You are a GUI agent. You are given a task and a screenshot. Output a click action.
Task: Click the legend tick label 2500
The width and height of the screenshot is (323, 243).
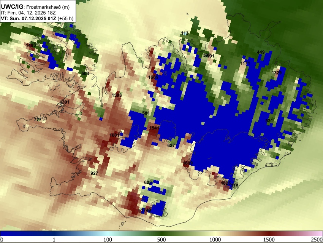pyautogui.click(x=317, y=240)
